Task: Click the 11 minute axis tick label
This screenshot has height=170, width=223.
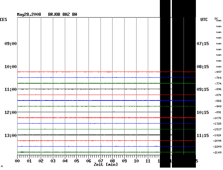Action: click(x=148, y=161)
